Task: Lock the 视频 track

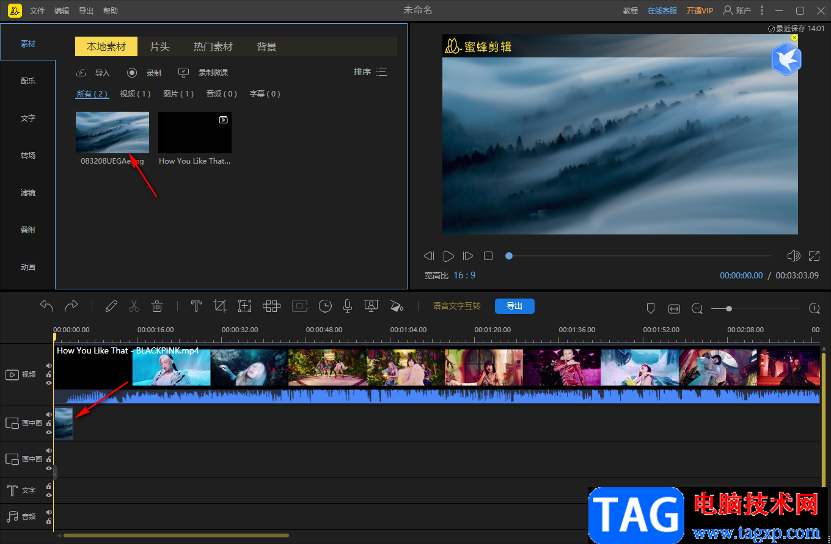Action: coord(49,374)
